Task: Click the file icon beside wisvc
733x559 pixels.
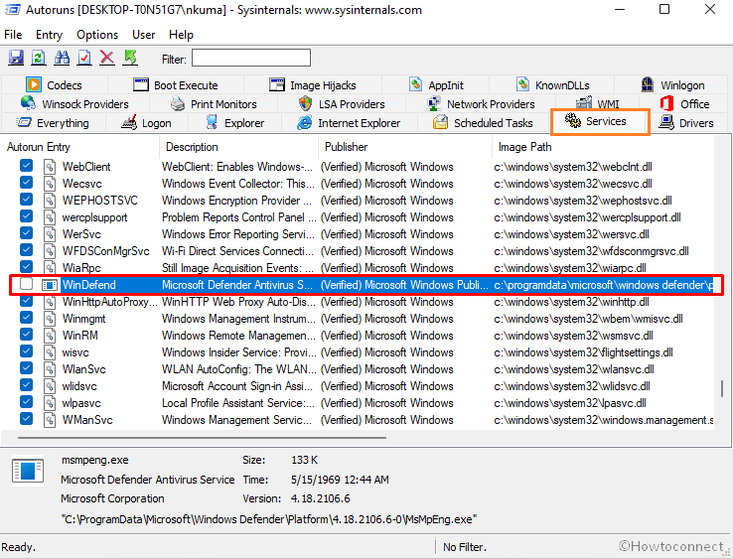Action: (49, 352)
